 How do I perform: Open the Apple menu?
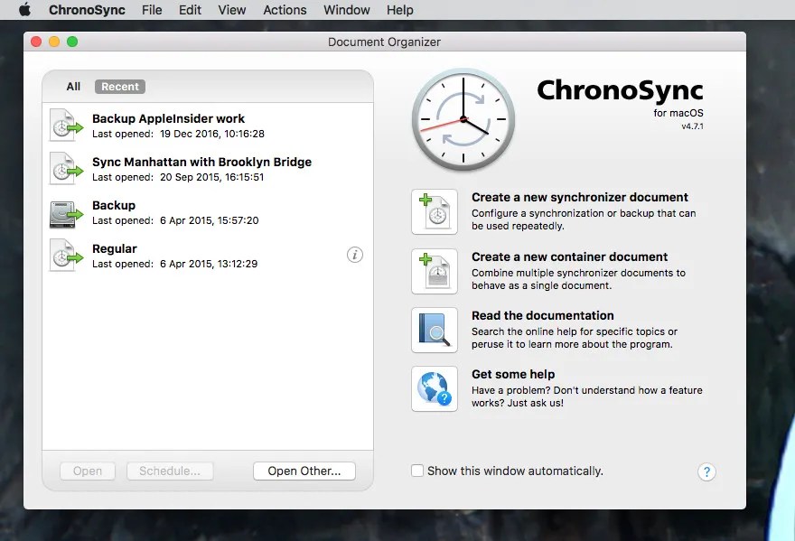pos(24,10)
